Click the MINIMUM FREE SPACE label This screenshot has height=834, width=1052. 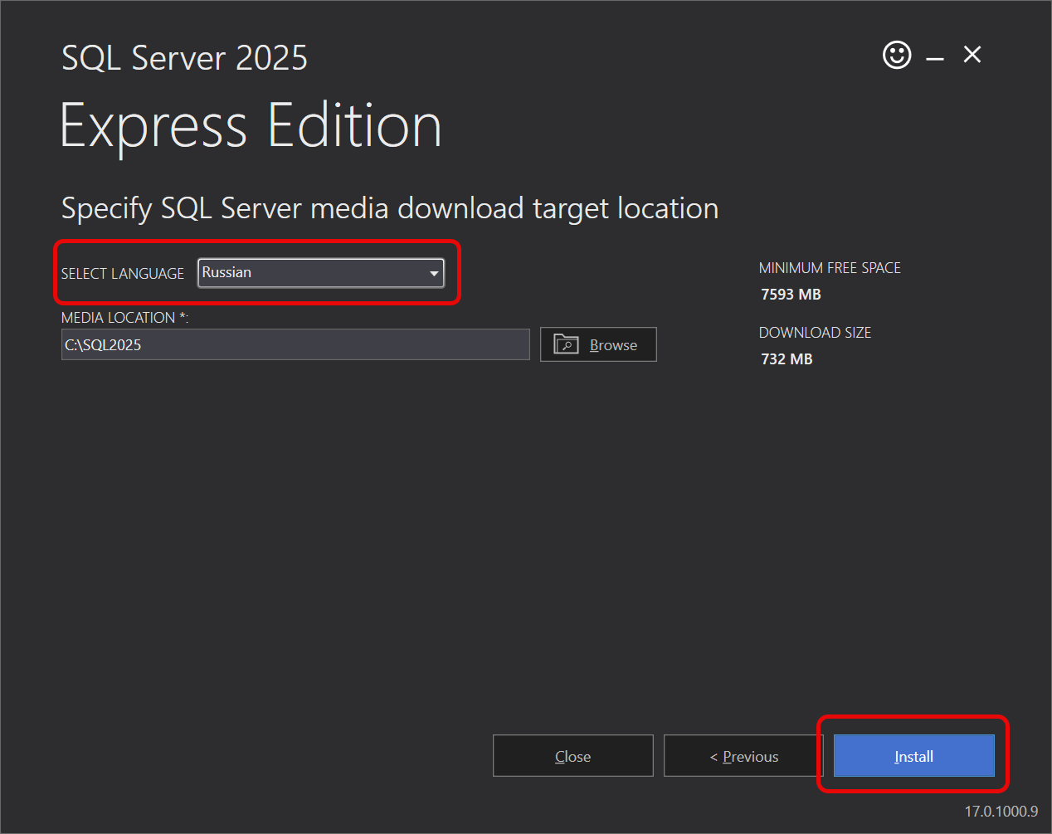(830, 268)
